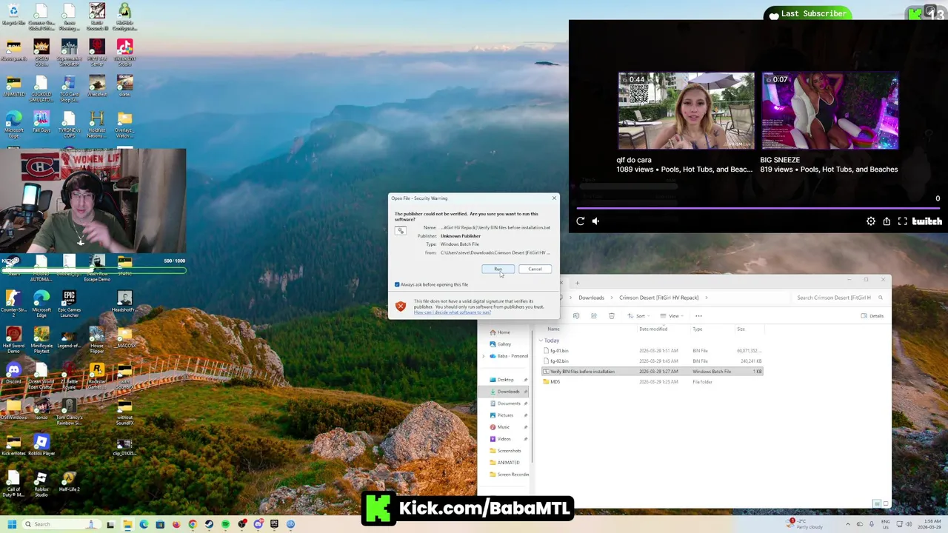
Task: Open the View dropdown in Explorer
Action: click(x=671, y=316)
